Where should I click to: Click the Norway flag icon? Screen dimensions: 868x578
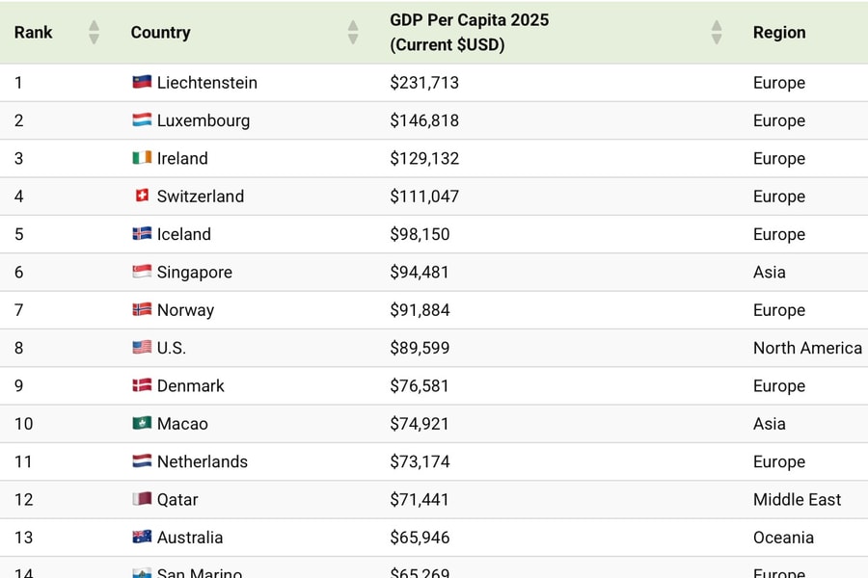[142, 310]
